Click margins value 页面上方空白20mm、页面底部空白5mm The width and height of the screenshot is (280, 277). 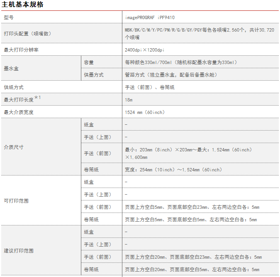point(192,270)
